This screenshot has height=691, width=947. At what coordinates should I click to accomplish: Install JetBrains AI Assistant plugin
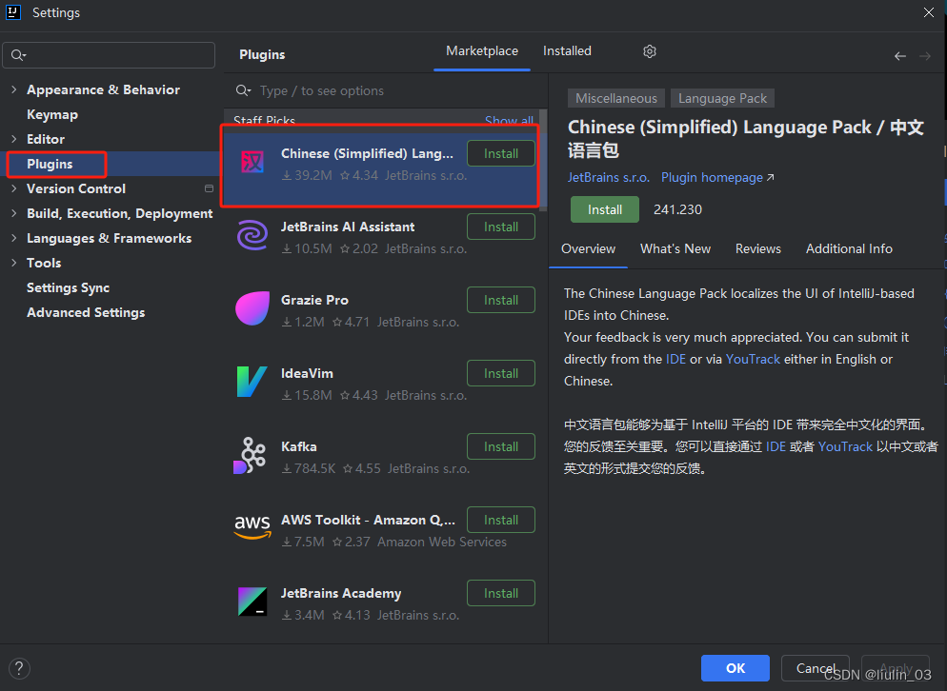pos(501,227)
